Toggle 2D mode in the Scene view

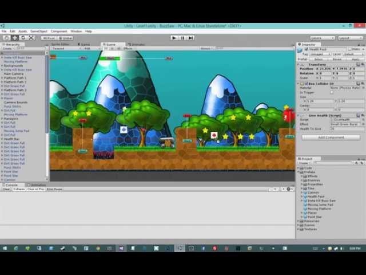click(106, 49)
